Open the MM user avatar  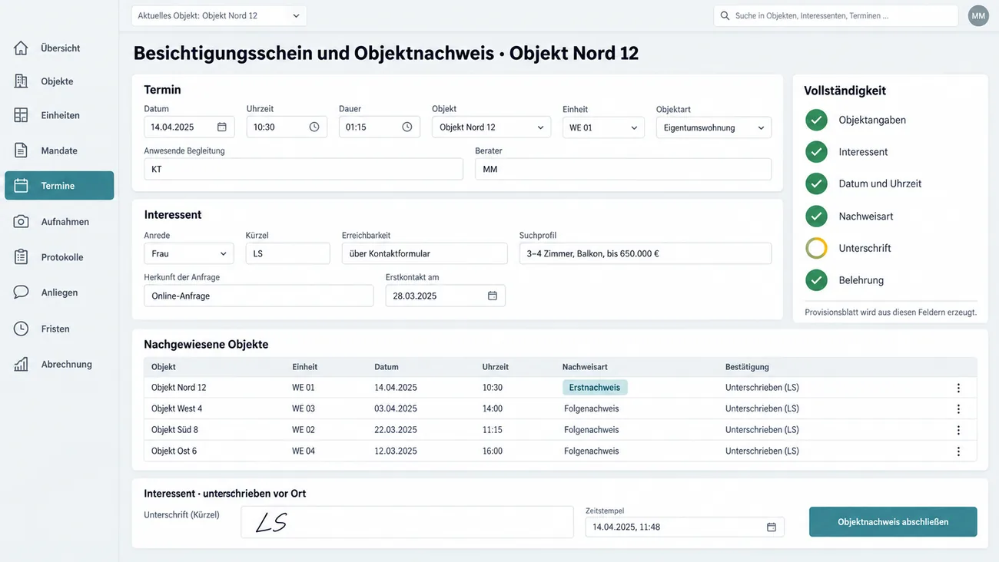tap(978, 15)
